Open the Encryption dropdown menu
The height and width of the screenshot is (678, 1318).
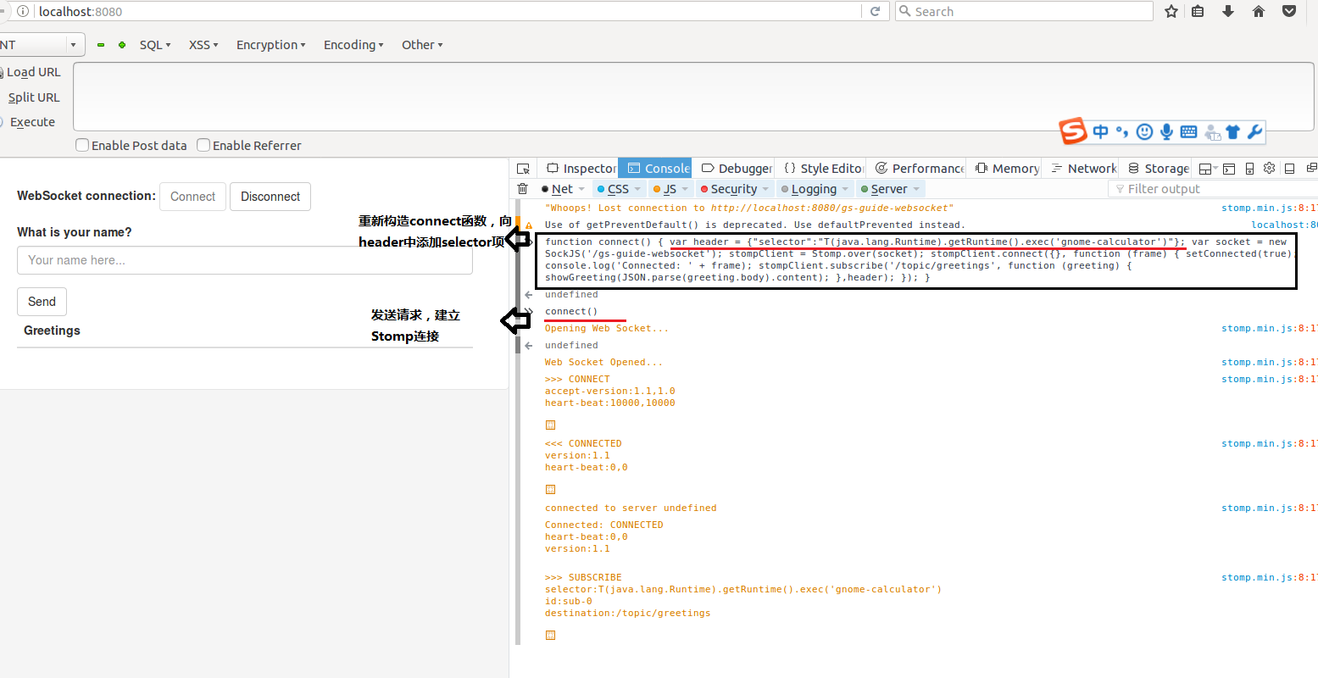tap(271, 45)
